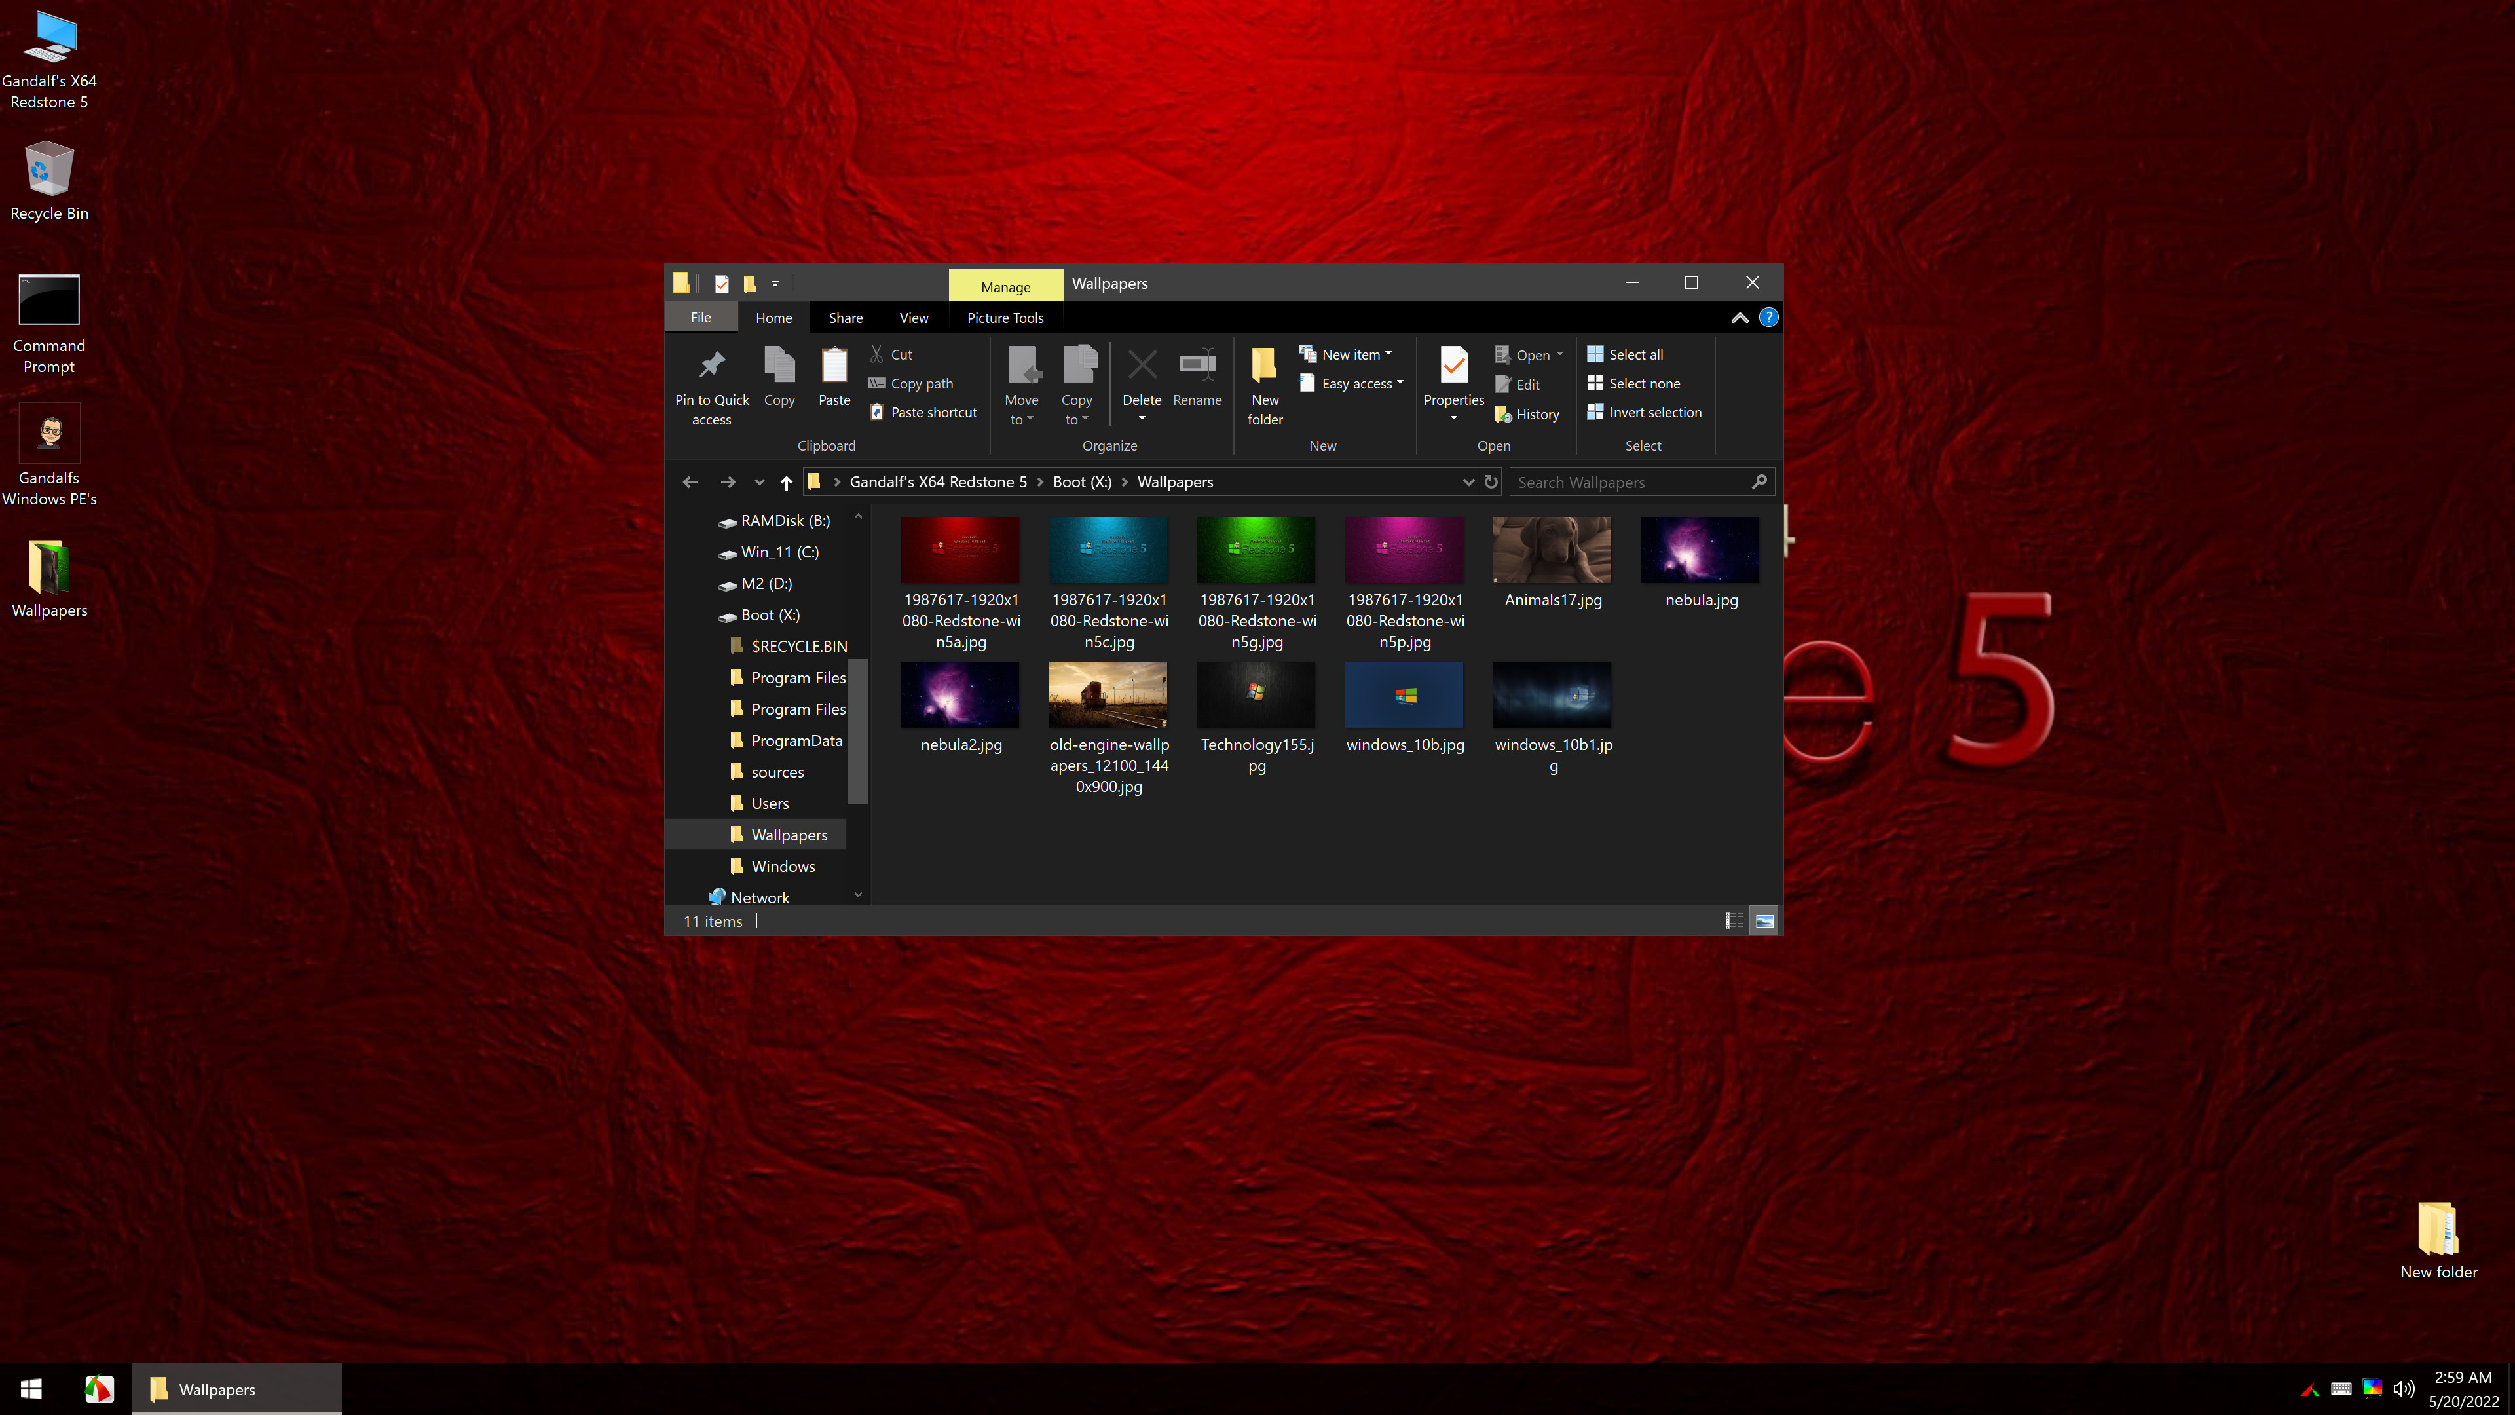Click the volume speaker tray icon

[2404, 1389]
